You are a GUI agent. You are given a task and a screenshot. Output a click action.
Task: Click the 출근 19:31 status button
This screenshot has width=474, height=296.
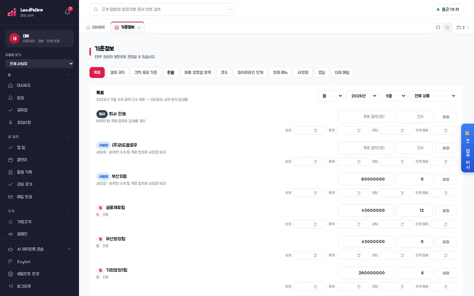click(x=448, y=9)
